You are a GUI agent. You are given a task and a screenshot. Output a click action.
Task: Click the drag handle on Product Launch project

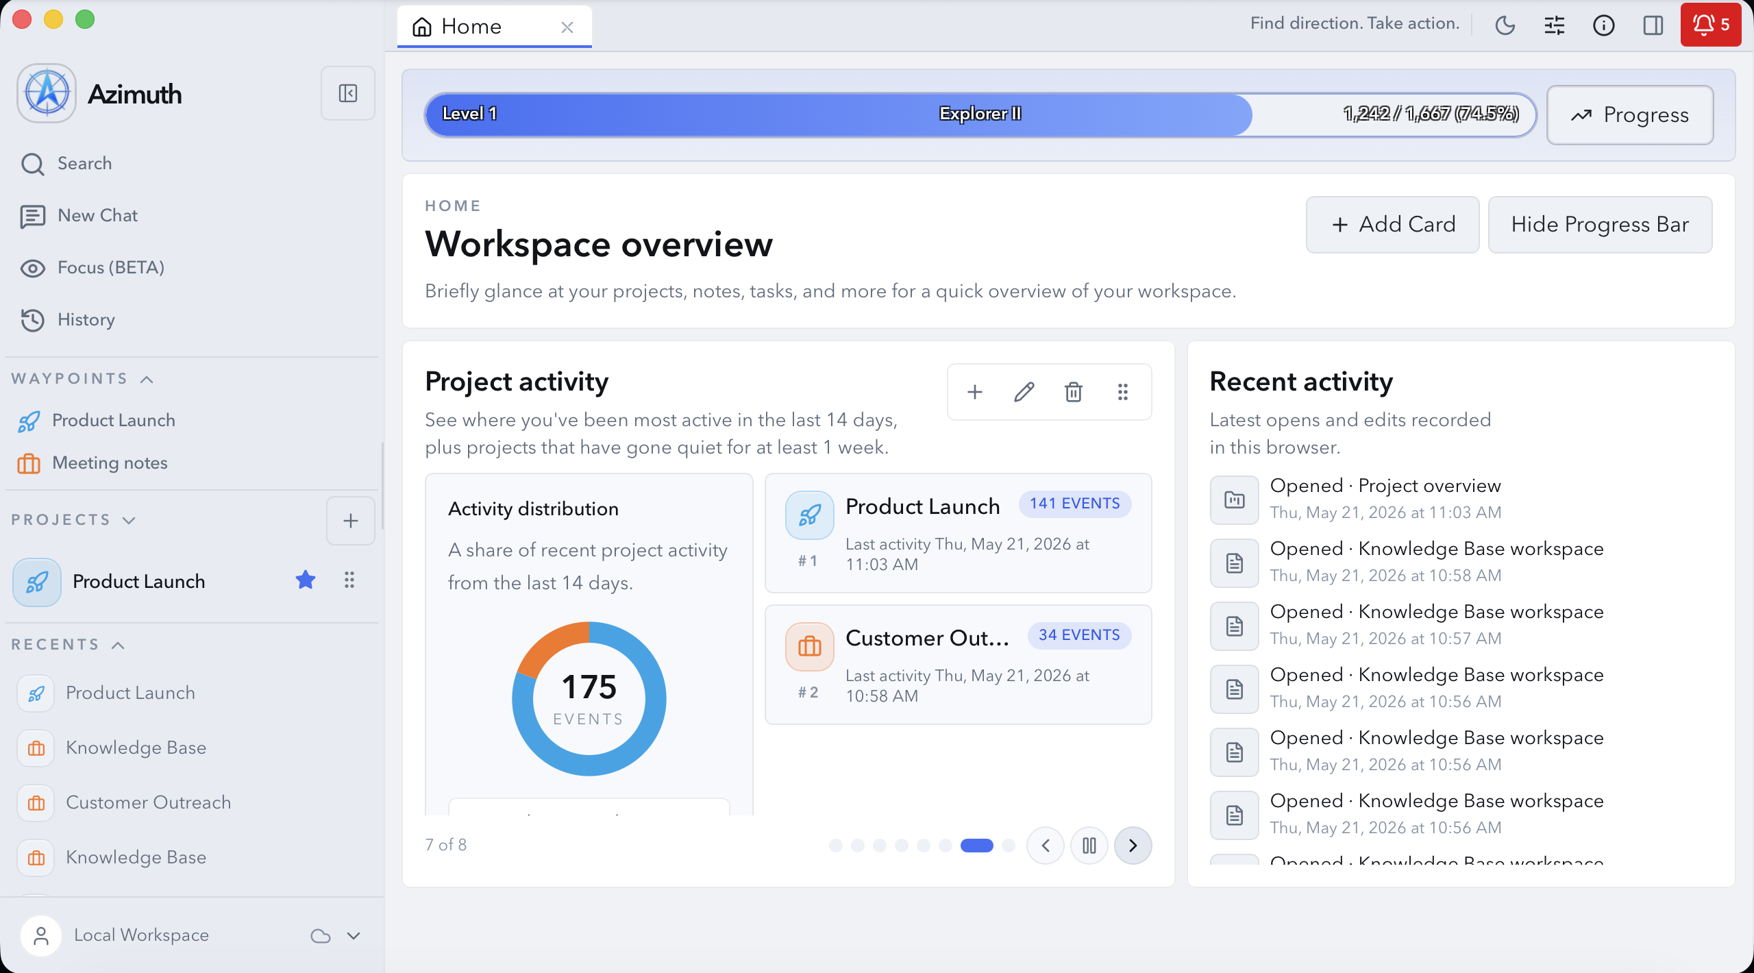coord(349,580)
